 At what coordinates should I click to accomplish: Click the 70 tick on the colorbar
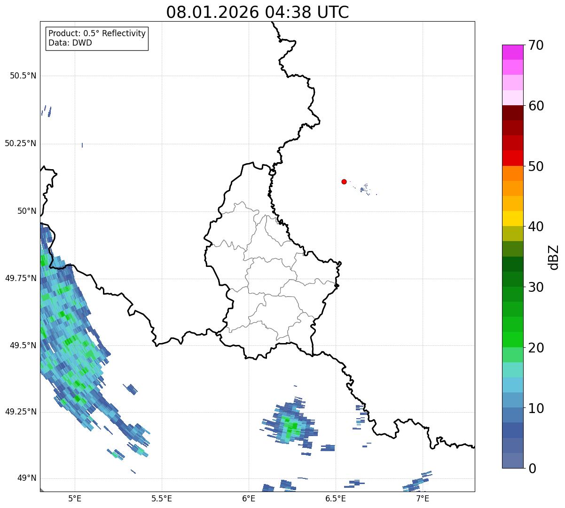536,45
